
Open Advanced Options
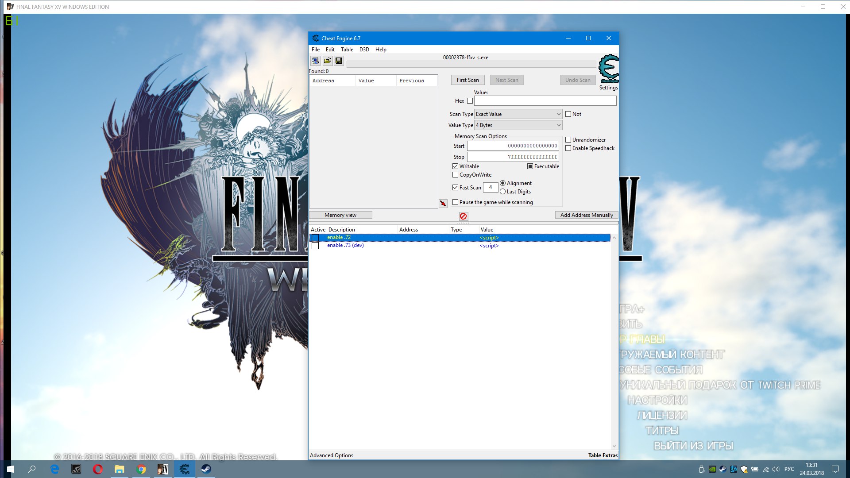332,455
